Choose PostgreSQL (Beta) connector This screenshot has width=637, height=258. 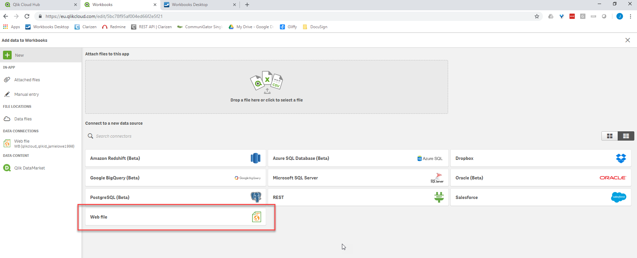(176, 197)
